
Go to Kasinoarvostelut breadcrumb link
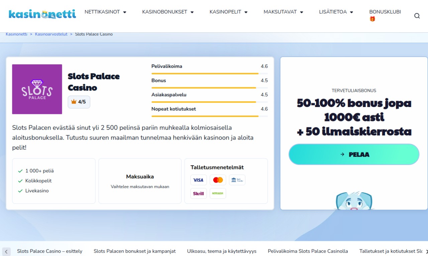click(x=51, y=34)
